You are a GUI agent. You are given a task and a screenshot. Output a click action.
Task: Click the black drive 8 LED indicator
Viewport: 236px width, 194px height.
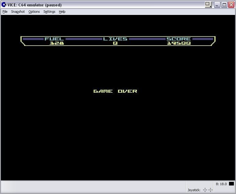[231, 184]
